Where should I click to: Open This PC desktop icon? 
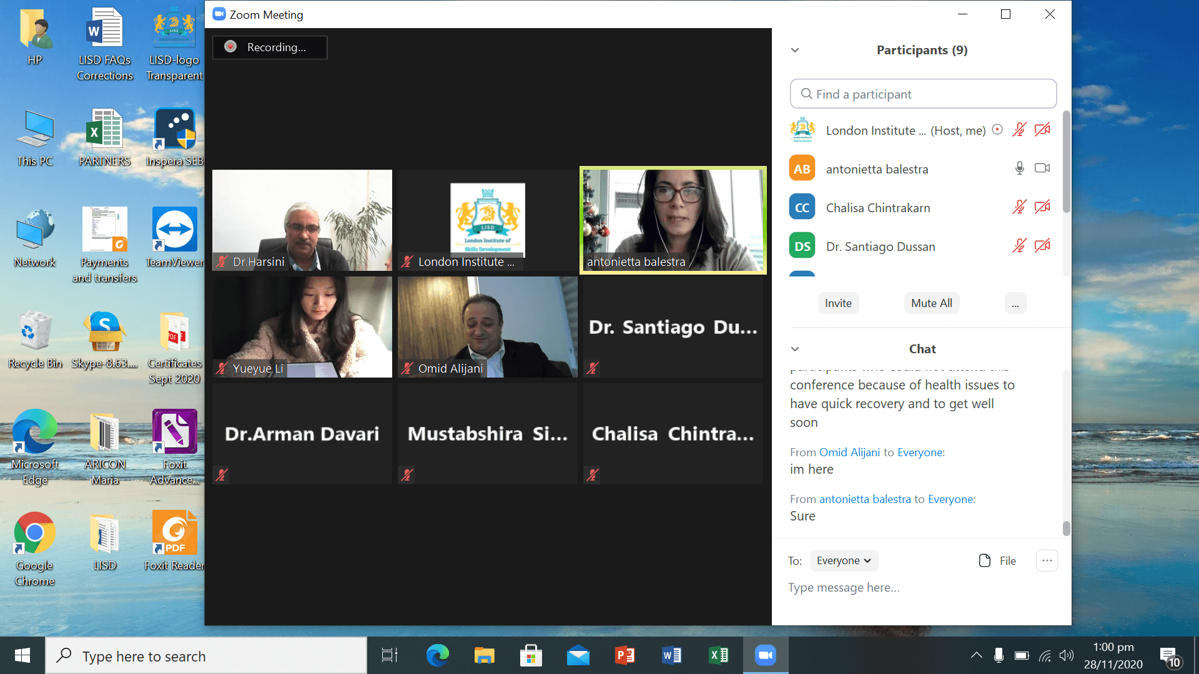pyautogui.click(x=35, y=139)
